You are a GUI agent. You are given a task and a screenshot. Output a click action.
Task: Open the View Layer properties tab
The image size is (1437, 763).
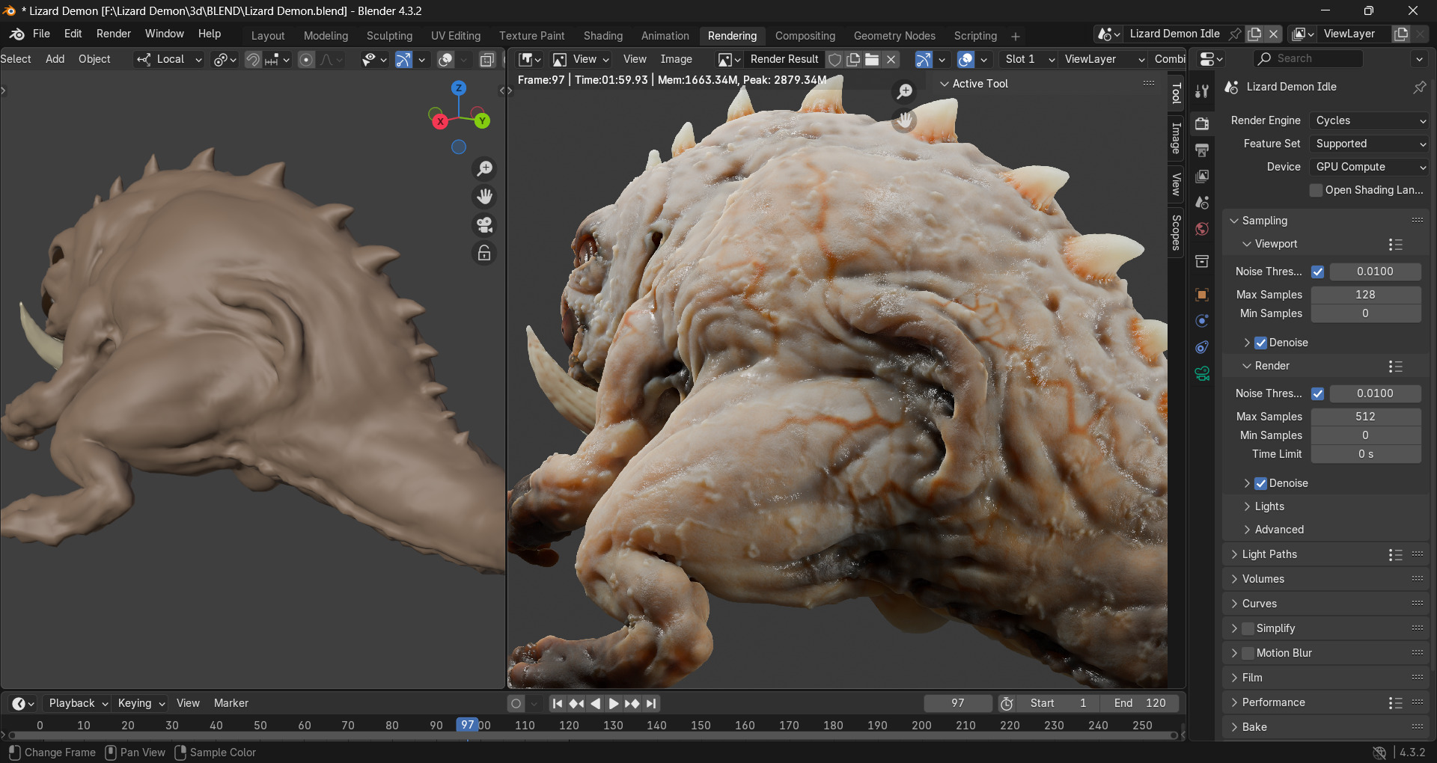pyautogui.click(x=1202, y=177)
